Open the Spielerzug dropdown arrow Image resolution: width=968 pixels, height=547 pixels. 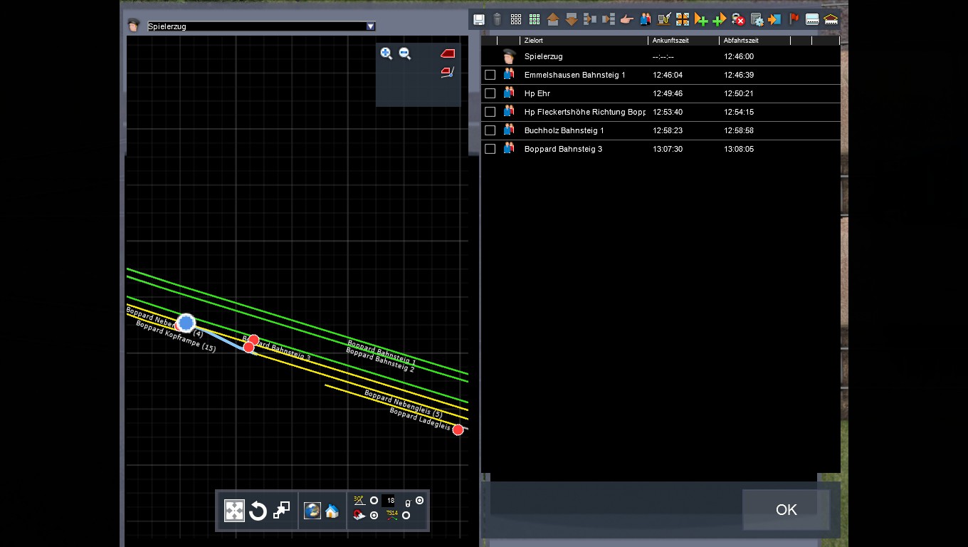pyautogui.click(x=370, y=26)
